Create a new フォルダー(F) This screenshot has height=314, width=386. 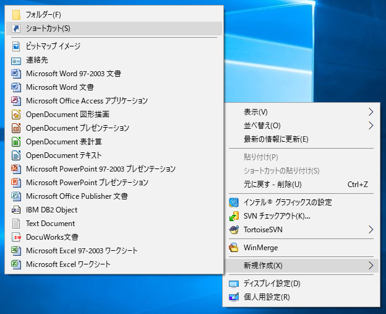[x=114, y=15]
